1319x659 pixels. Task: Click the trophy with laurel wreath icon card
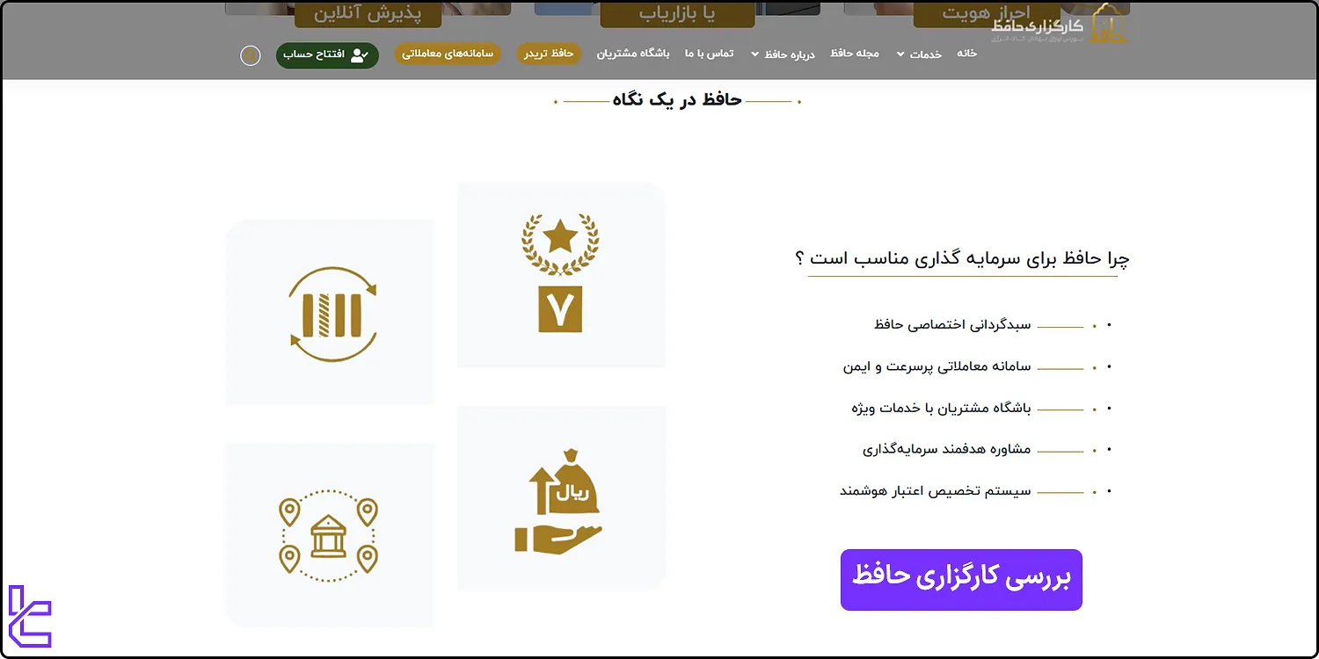(x=560, y=274)
